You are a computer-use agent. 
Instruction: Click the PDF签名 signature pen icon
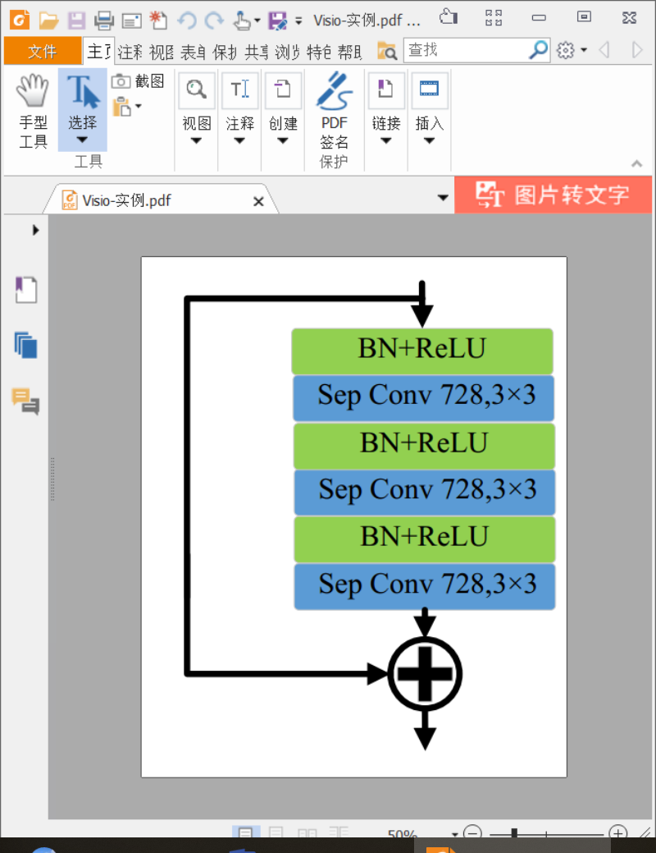pos(334,90)
